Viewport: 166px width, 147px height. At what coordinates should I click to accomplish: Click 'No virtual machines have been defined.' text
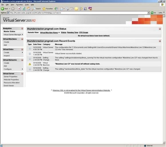(94, 36)
